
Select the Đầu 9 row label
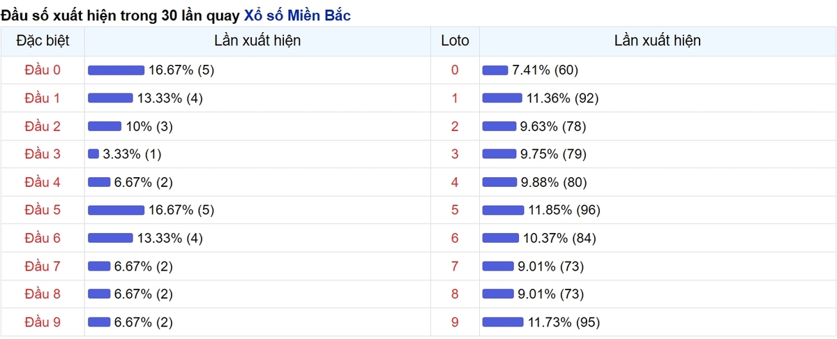43,322
